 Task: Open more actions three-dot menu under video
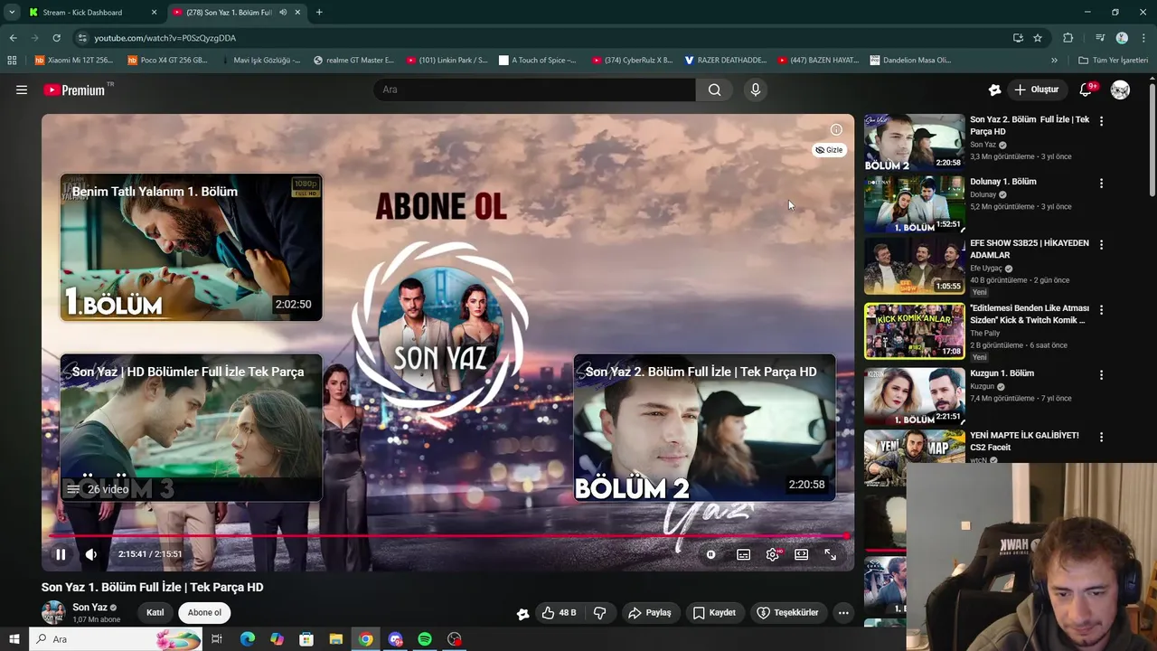point(843,612)
